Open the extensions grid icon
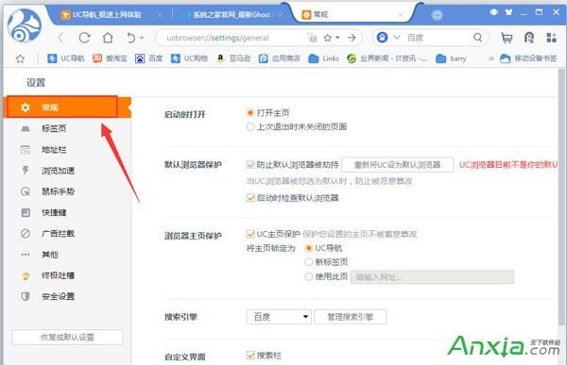567x365 pixels. point(552,38)
